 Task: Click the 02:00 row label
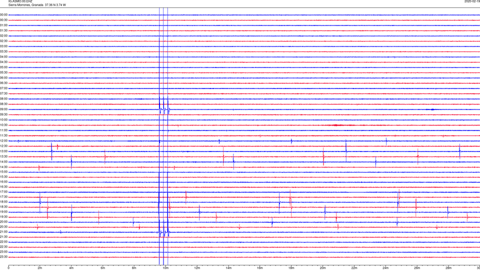point(3,36)
